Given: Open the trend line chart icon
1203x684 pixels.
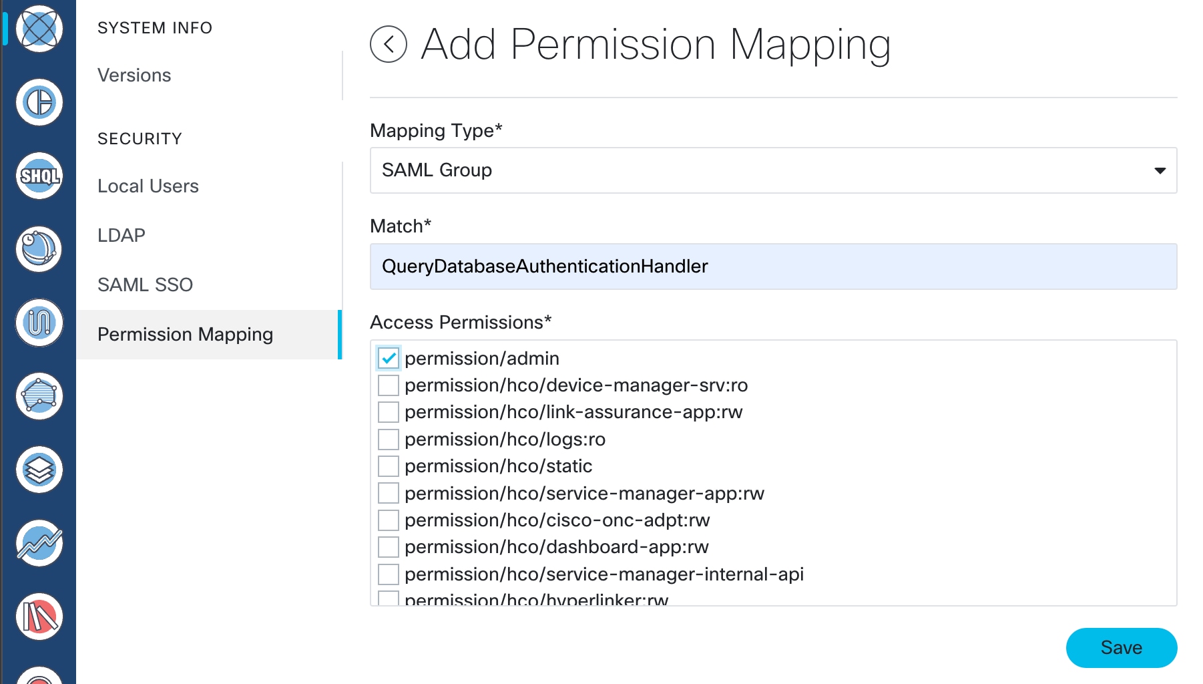Looking at the screenshot, I should pos(39,543).
